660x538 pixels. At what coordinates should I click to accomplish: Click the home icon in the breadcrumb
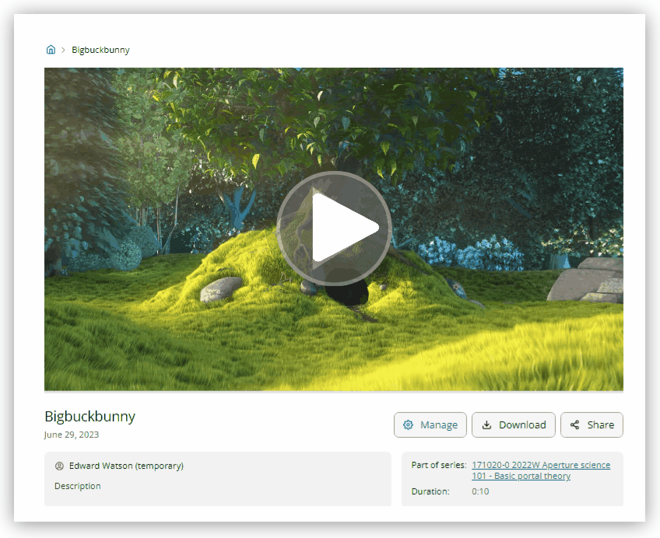(x=51, y=49)
